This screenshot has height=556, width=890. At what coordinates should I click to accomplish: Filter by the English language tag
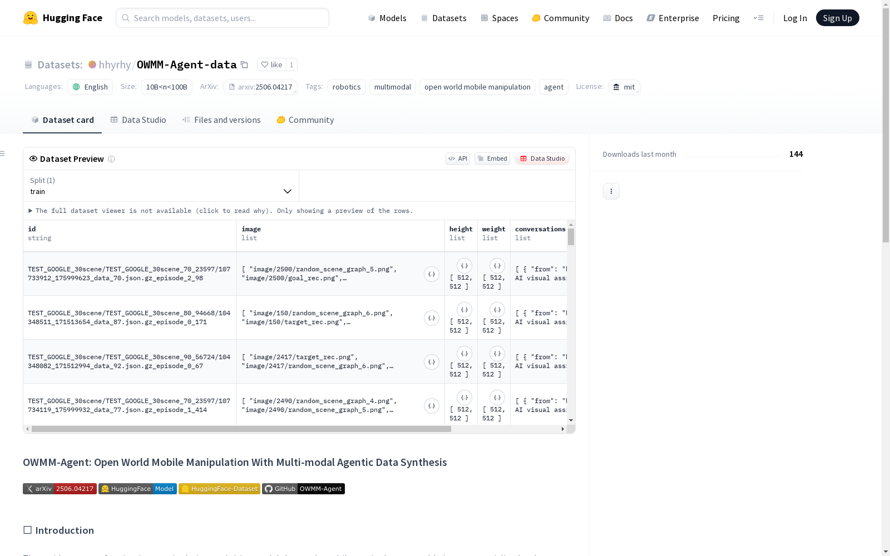(x=90, y=87)
